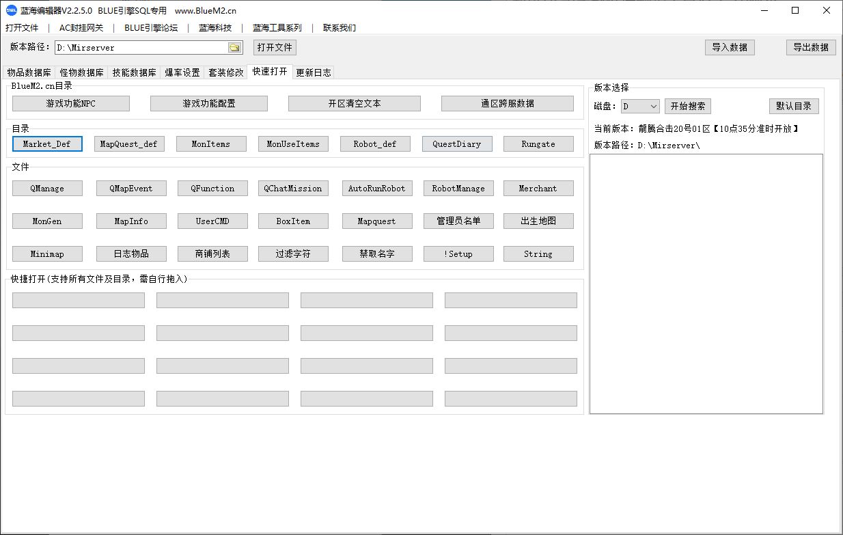Open the 蓝海工具系列 menu
The width and height of the screenshot is (843, 535).
(277, 28)
